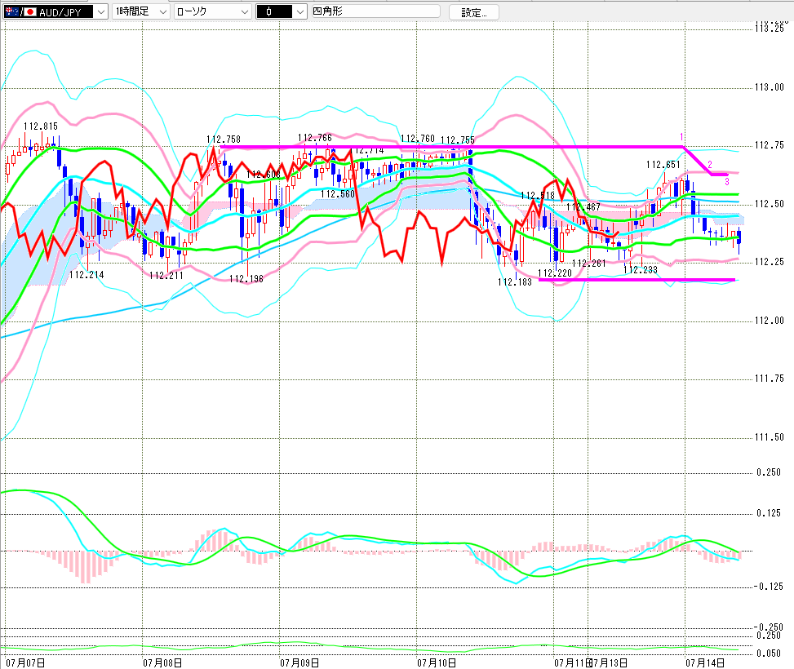
Task: Click the 112.815 high price label
Action: point(41,126)
